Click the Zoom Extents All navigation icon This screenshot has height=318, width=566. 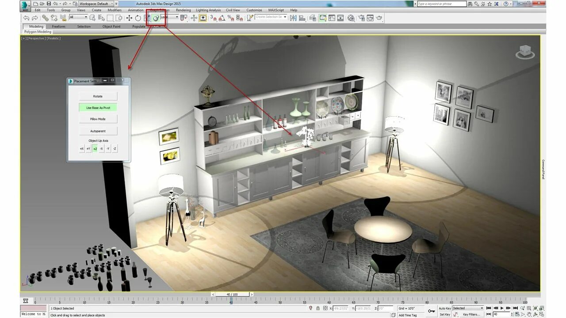(x=543, y=308)
